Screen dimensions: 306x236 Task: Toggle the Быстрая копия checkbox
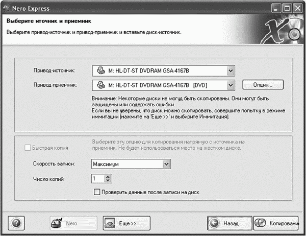tap(28, 148)
